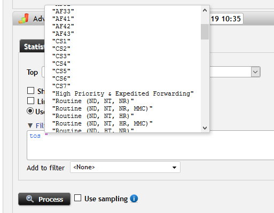Select "AF41" from suggestion list

(63, 19)
